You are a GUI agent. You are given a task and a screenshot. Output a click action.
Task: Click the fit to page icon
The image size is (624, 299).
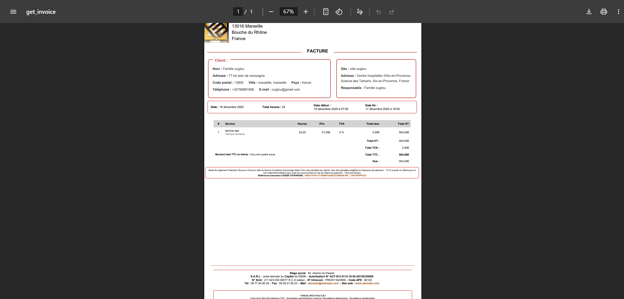click(x=326, y=12)
